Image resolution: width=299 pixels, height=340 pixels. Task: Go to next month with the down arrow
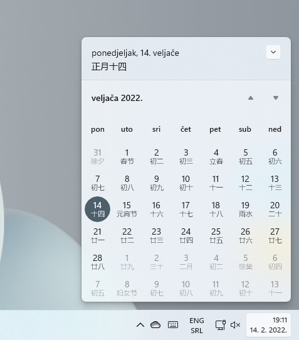click(276, 98)
